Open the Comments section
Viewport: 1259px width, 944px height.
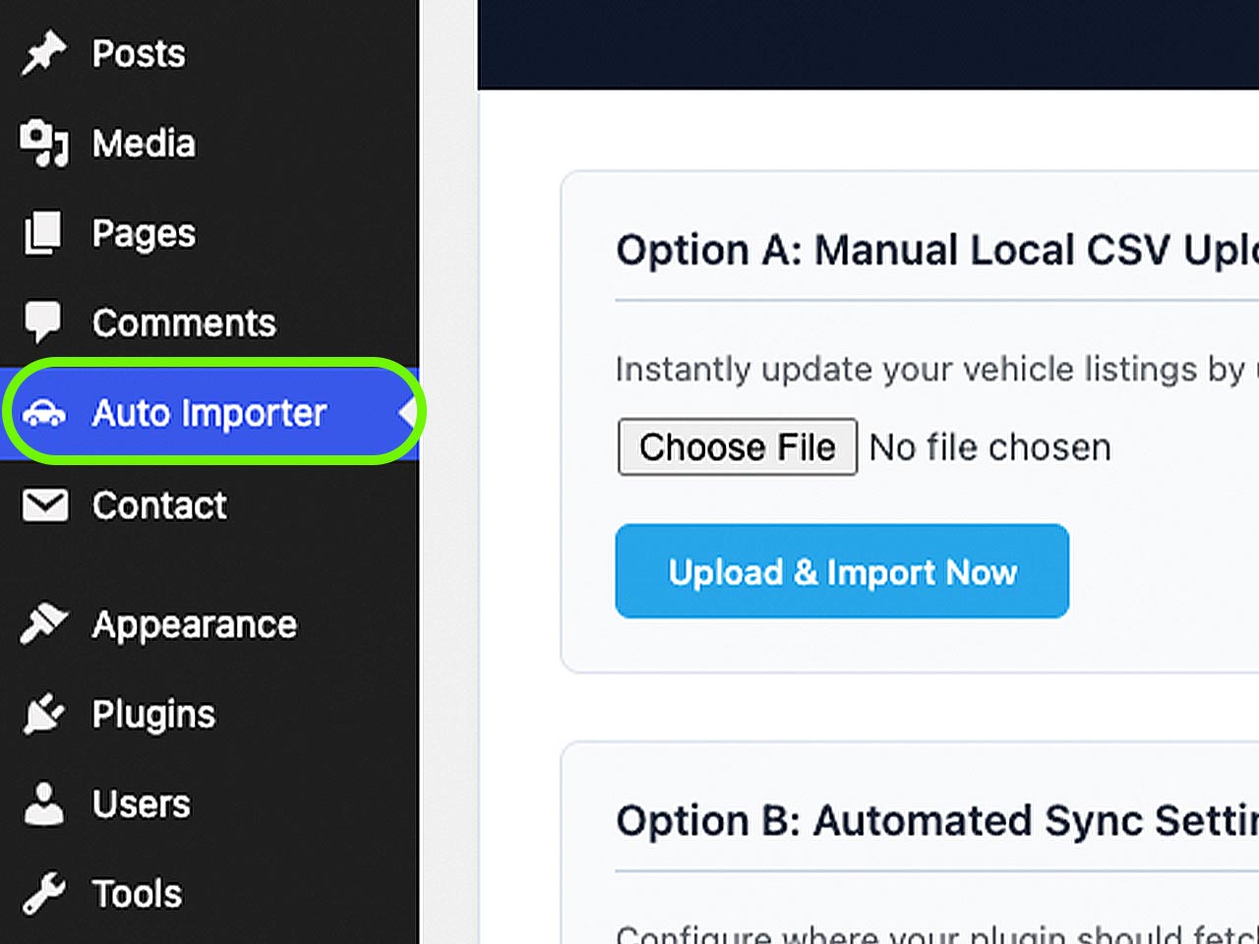point(184,324)
